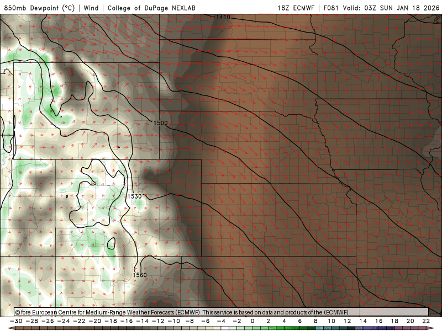Click the -18 value on the color scale
This screenshot has width=442, height=331.
[111, 321]
